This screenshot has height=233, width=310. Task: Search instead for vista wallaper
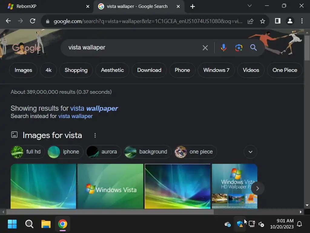point(75,116)
